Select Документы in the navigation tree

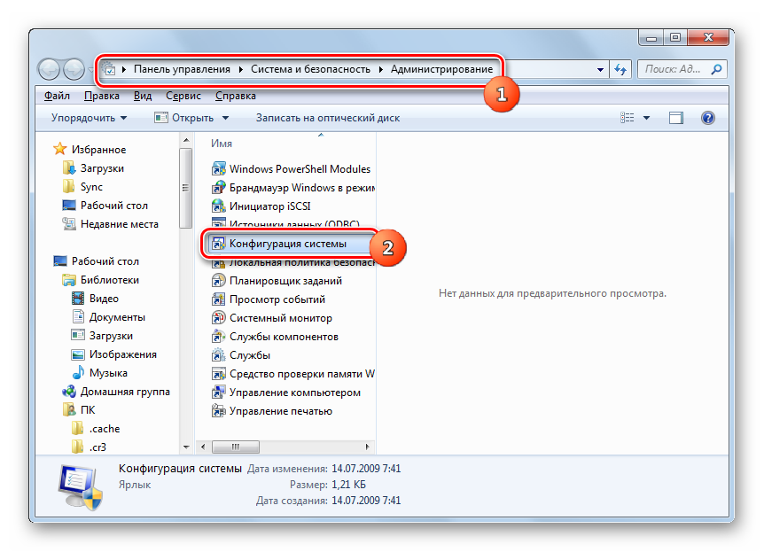click(117, 317)
